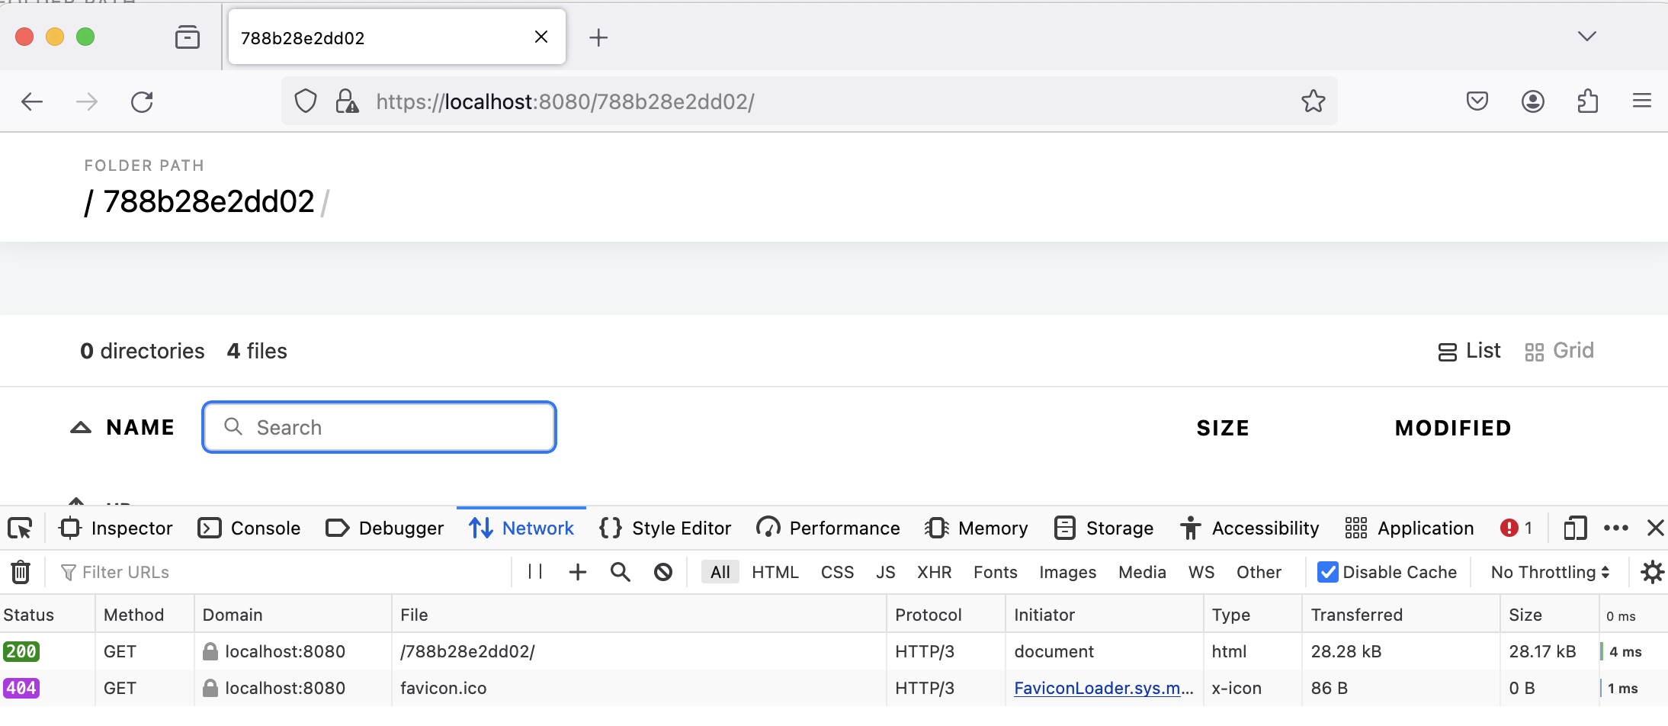Toggle the Disable Cache checkbox
1668x726 pixels.
click(x=1327, y=572)
